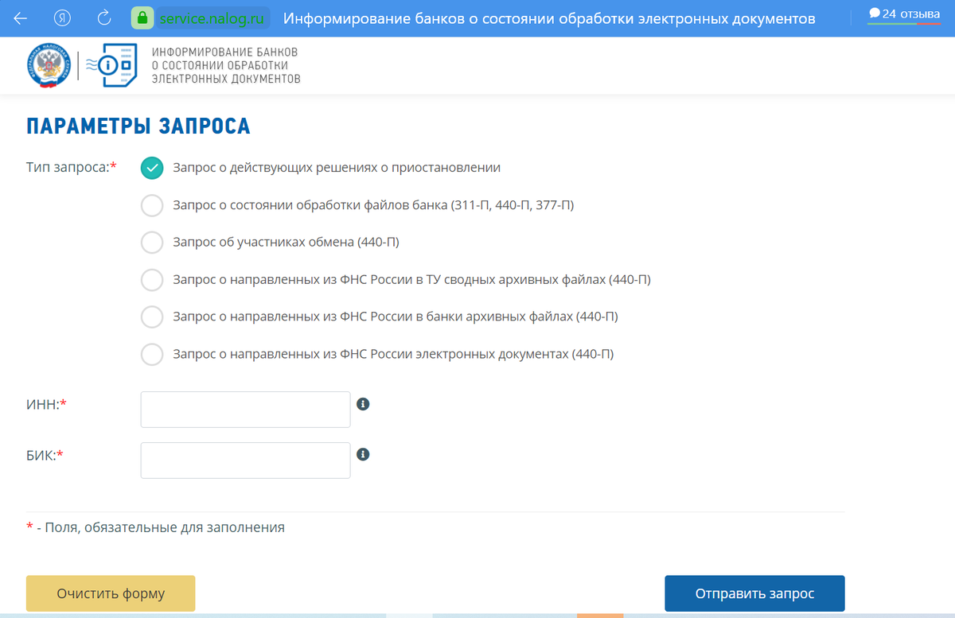Reload the page with the refresh icon
This screenshot has width=955, height=618.
point(103,17)
